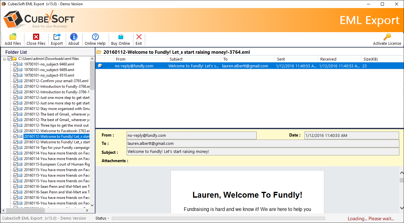Click the Folder List panel header
This screenshot has height=223, width=404.
pos(48,52)
